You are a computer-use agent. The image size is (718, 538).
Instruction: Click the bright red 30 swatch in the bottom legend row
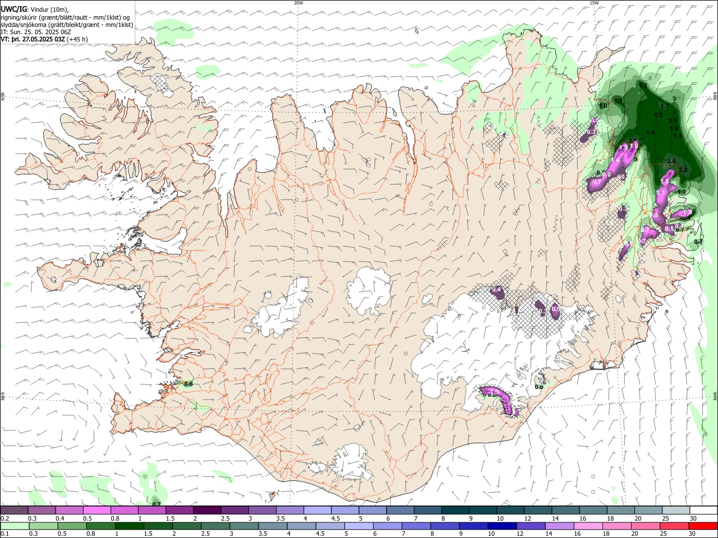tap(703, 526)
